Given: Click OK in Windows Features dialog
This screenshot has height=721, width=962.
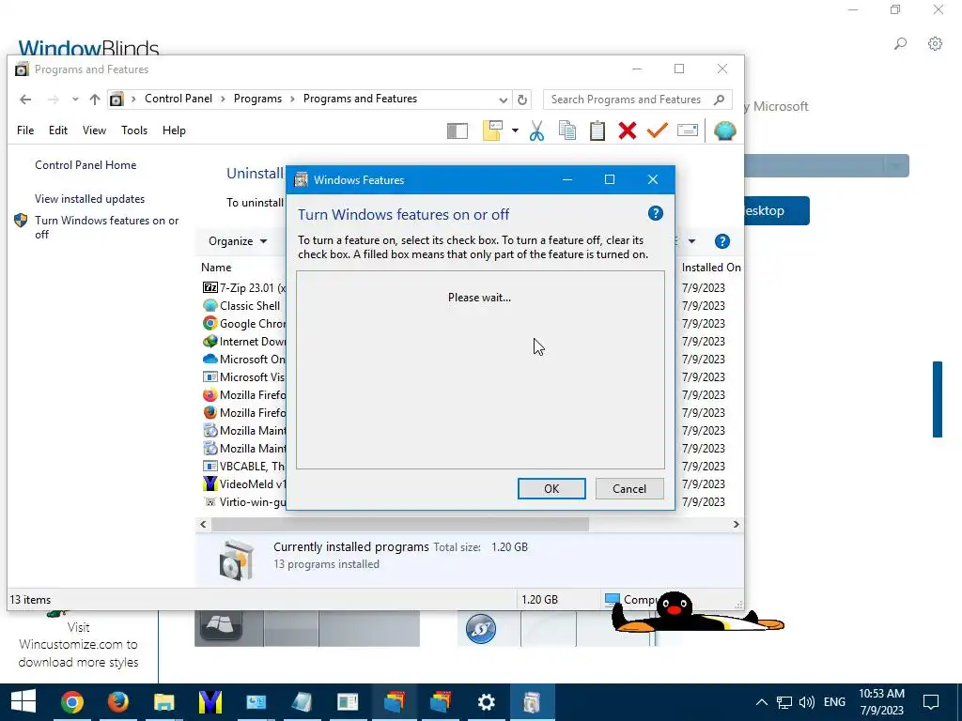Looking at the screenshot, I should click(551, 488).
